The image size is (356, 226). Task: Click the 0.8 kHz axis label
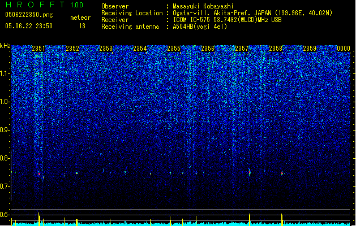coord(5,158)
